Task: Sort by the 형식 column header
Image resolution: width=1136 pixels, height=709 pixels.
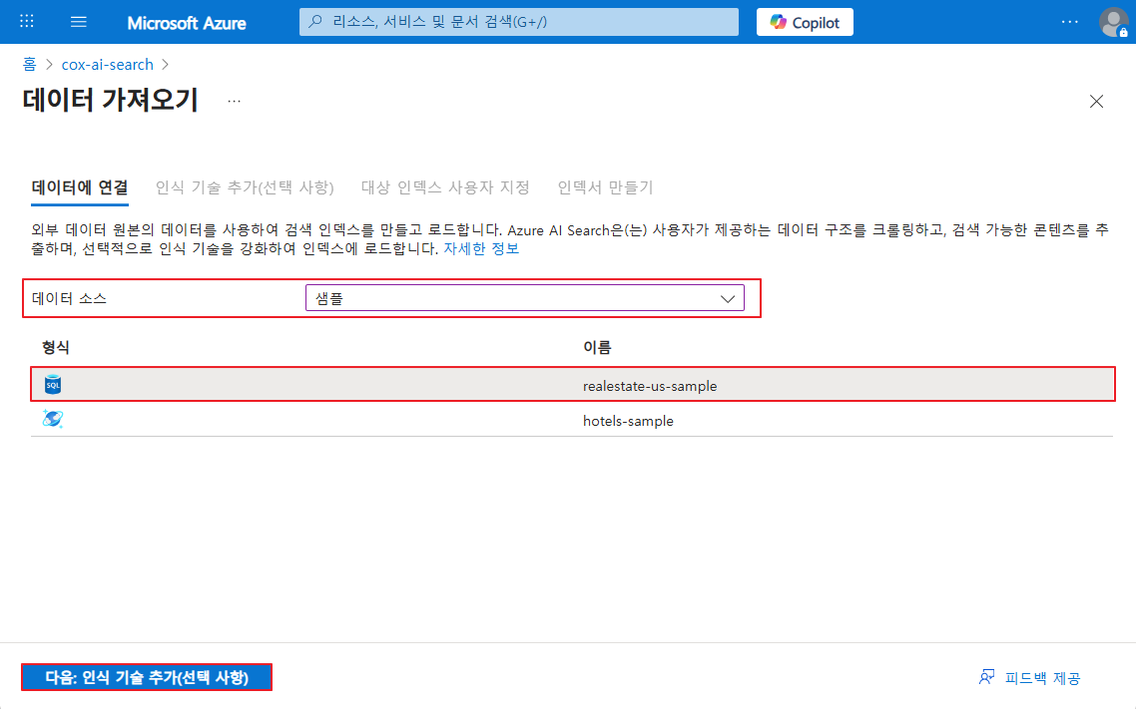Action: (x=56, y=347)
